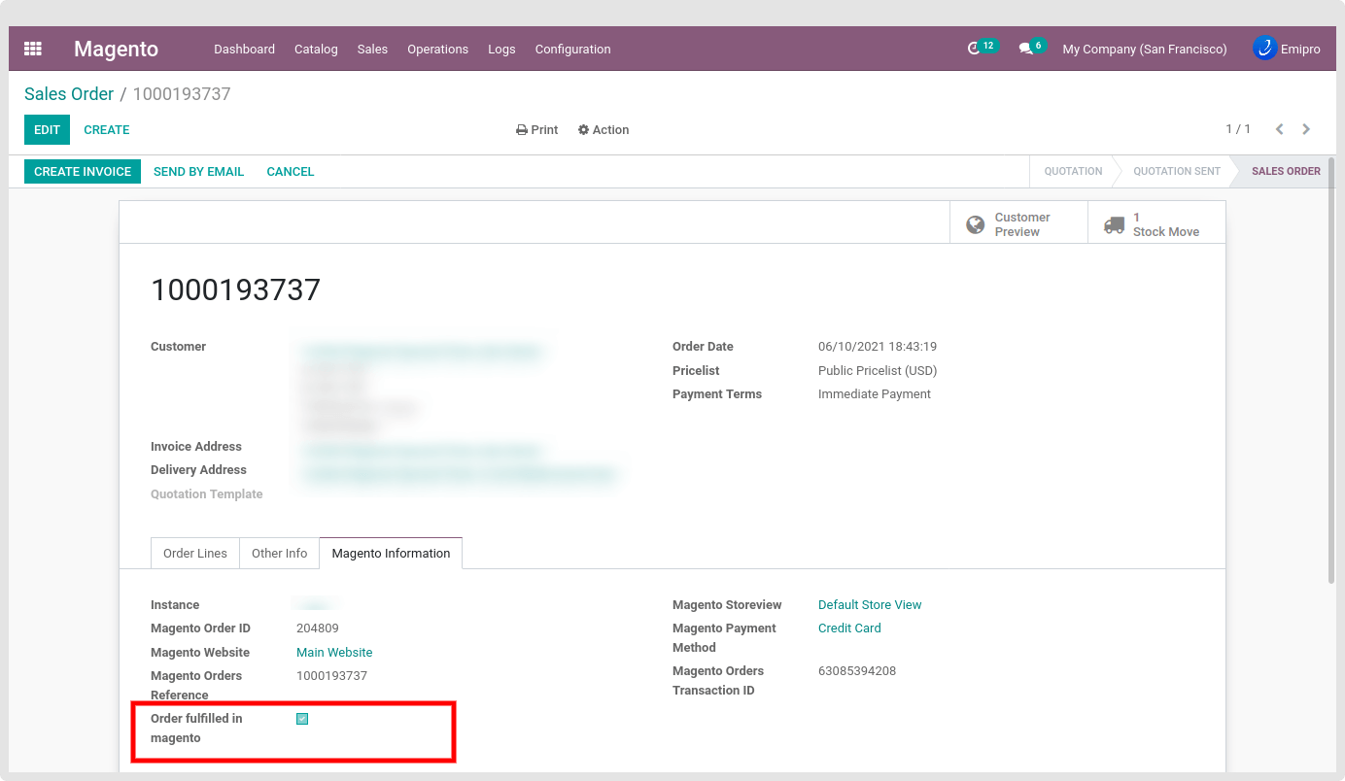The width and height of the screenshot is (1345, 781).
Task: Click Magento Orders Reference value 1000193737
Action: [331, 676]
